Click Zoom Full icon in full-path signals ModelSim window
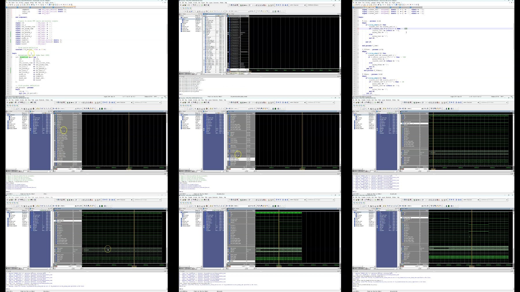Screen dimensions: 520x292 pos(262,11)
